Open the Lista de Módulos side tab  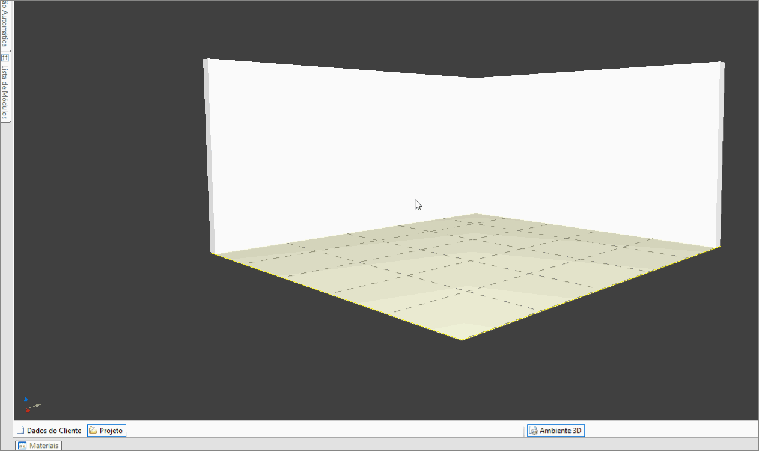tap(5, 86)
